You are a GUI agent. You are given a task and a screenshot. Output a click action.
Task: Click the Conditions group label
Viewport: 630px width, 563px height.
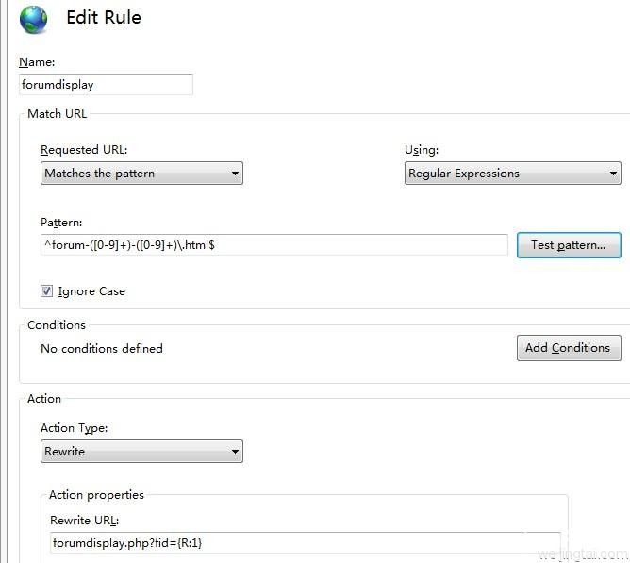point(57,324)
